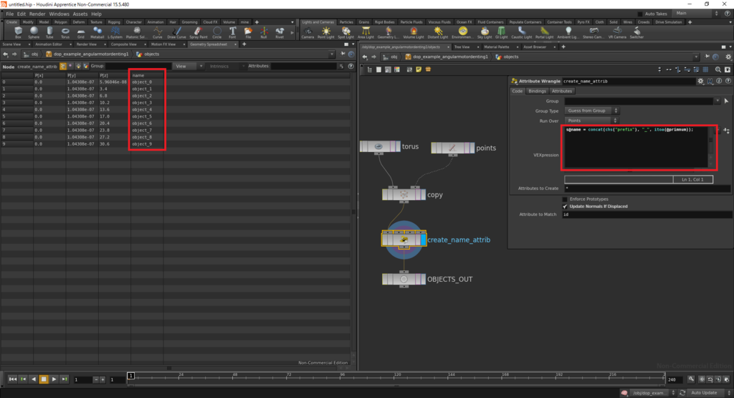Screen dimensions: 734x398
Task: Click the Attribute to Match field
Action: pyautogui.click(x=646, y=214)
